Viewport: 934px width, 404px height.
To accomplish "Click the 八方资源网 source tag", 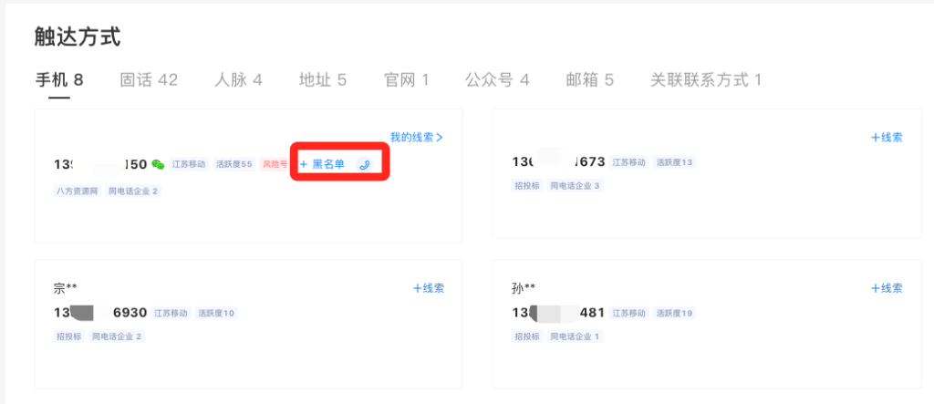I will 78,192.
